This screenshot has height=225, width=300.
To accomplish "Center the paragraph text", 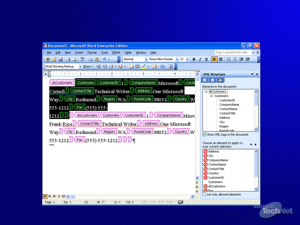I will tap(221, 59).
